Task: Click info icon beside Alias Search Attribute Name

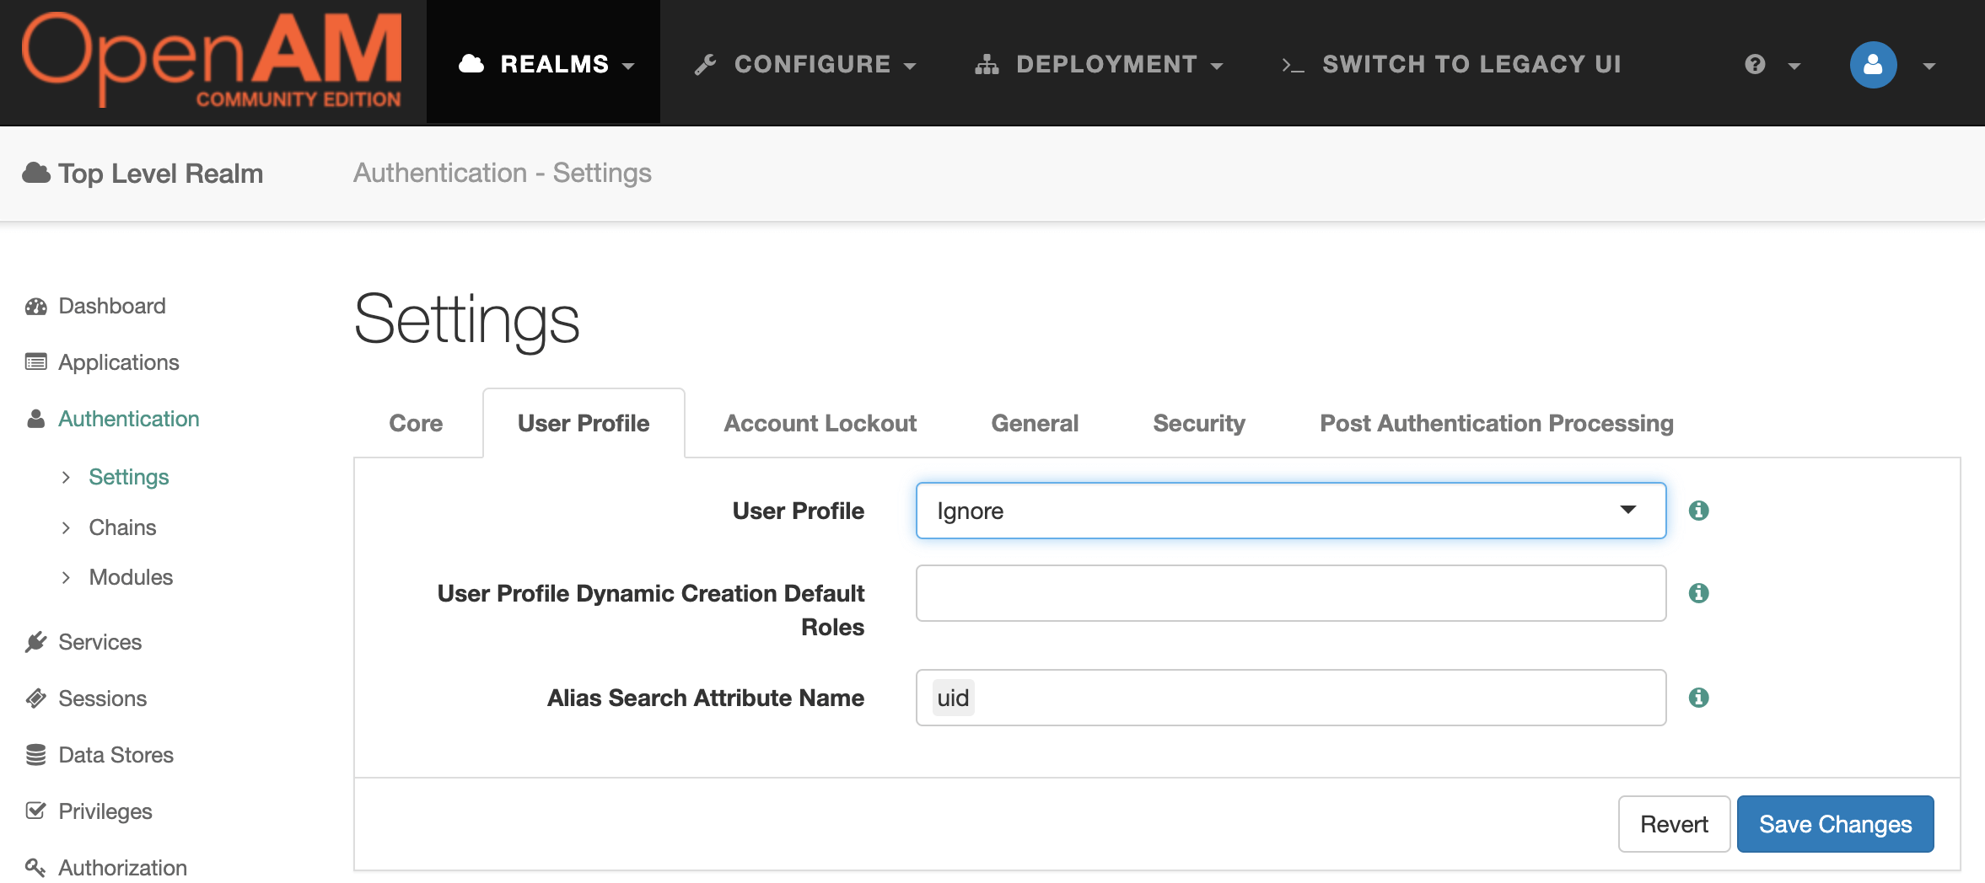Action: pyautogui.click(x=1698, y=698)
